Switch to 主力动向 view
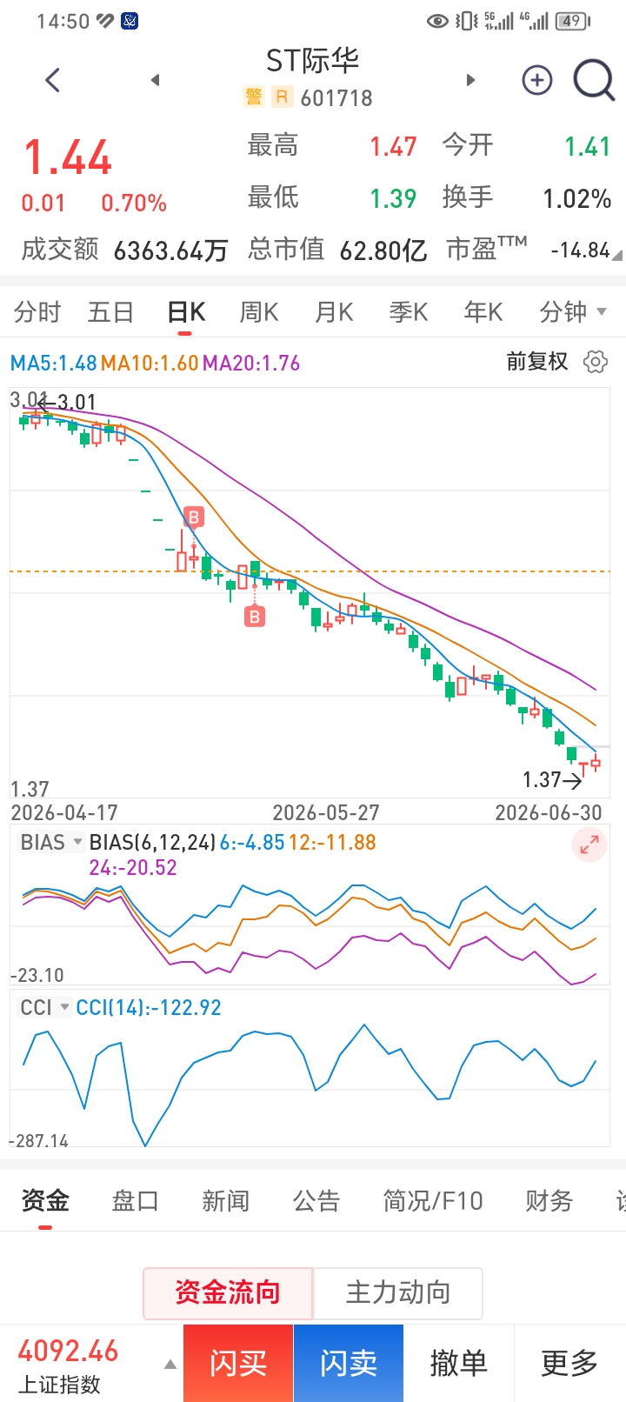This screenshot has width=626, height=1402. [x=397, y=1292]
